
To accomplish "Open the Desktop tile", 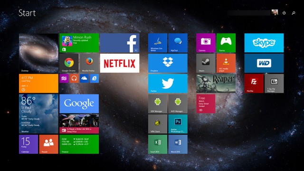I will (38, 53).
